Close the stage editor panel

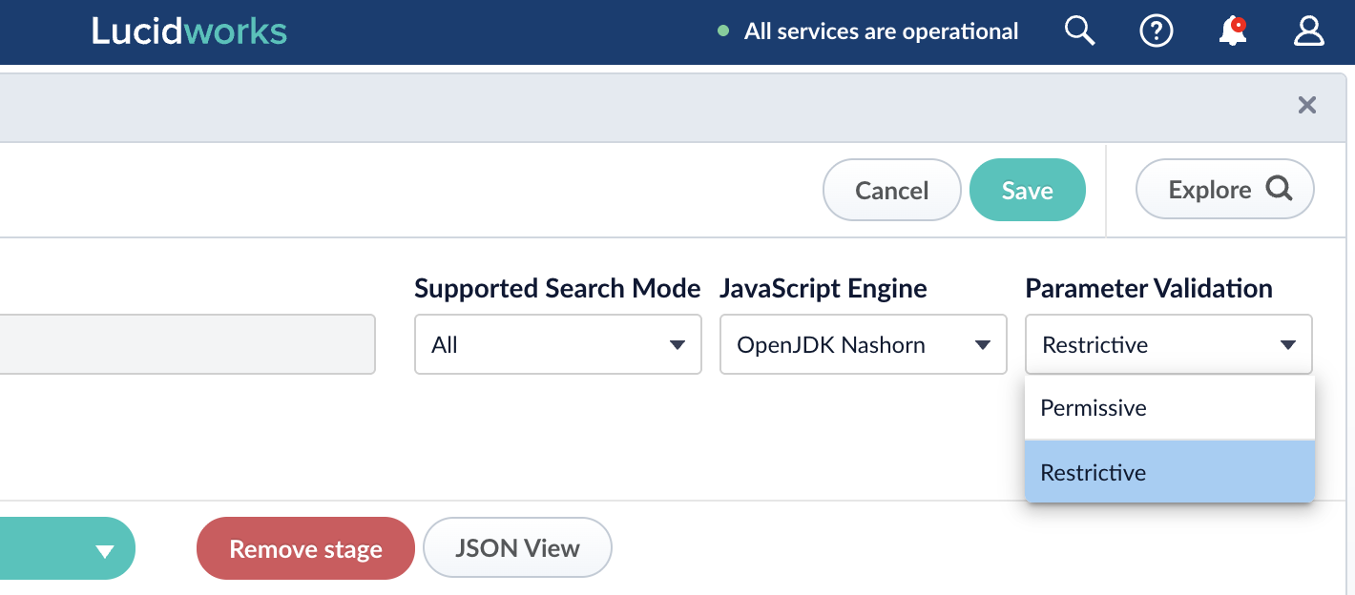point(1307,105)
